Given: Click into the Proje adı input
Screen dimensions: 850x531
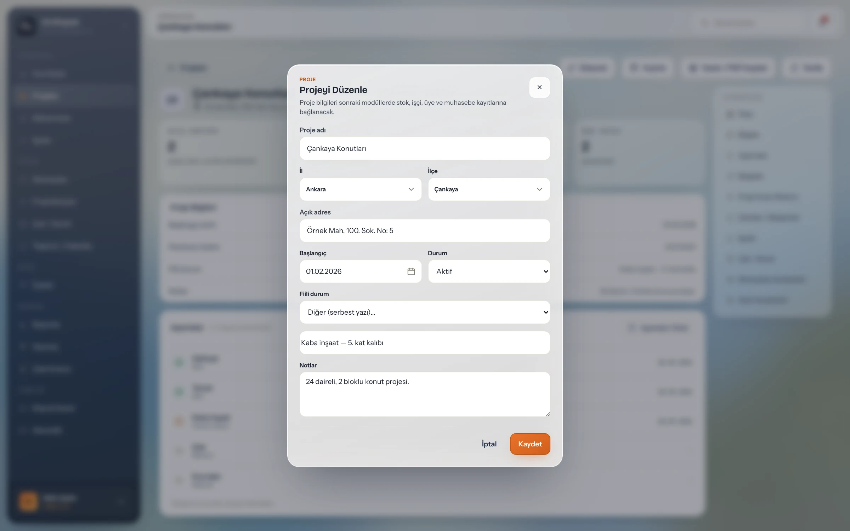Looking at the screenshot, I should click(x=425, y=148).
